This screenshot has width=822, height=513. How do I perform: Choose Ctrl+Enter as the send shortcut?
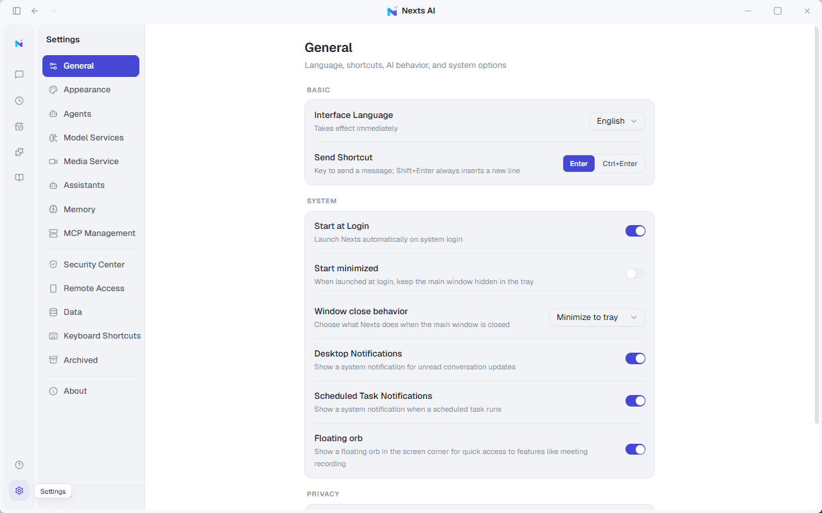[x=620, y=164]
